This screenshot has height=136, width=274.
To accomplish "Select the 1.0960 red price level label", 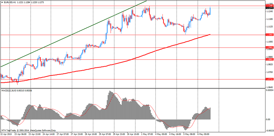I will coord(269,47).
